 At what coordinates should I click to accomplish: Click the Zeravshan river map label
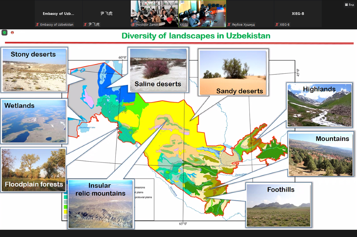(x=241, y=174)
